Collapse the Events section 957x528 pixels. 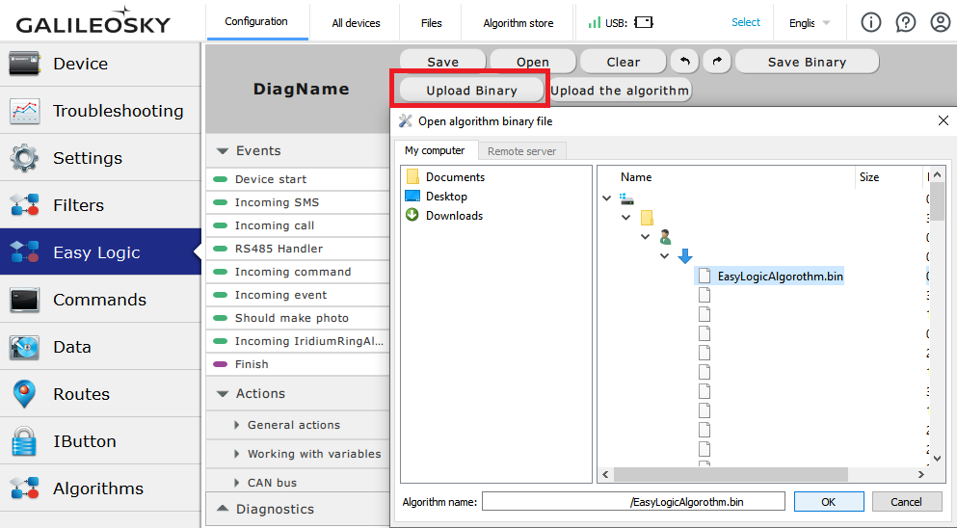pyautogui.click(x=223, y=150)
